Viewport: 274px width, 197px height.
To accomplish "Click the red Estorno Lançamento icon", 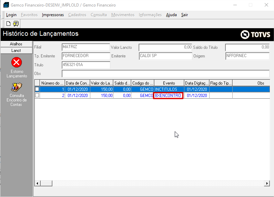I will point(17,62).
